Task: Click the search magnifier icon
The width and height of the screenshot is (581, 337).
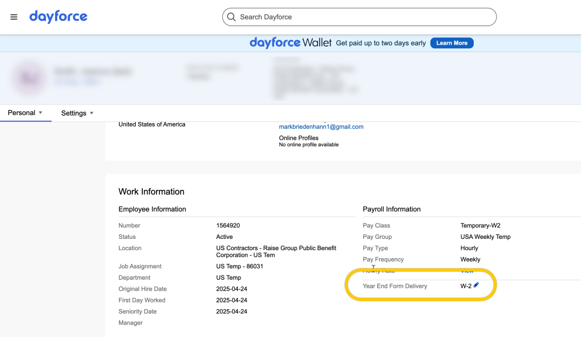Action: click(x=231, y=17)
